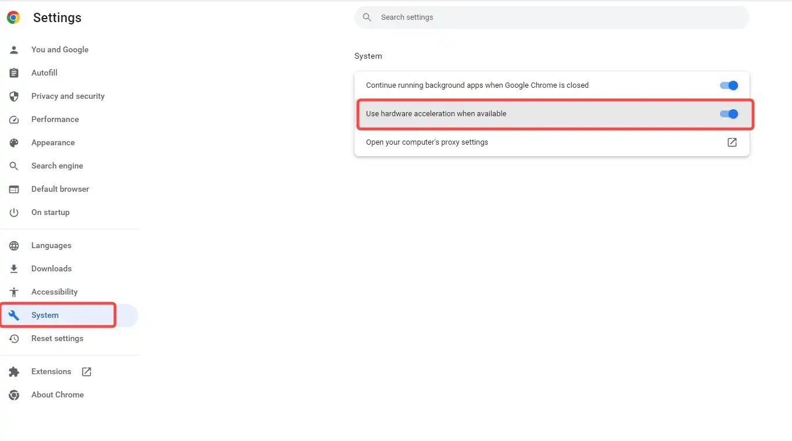Viewport: 792px width, 441px height.
Task: Click the About Chrome link
Action: coord(58,395)
